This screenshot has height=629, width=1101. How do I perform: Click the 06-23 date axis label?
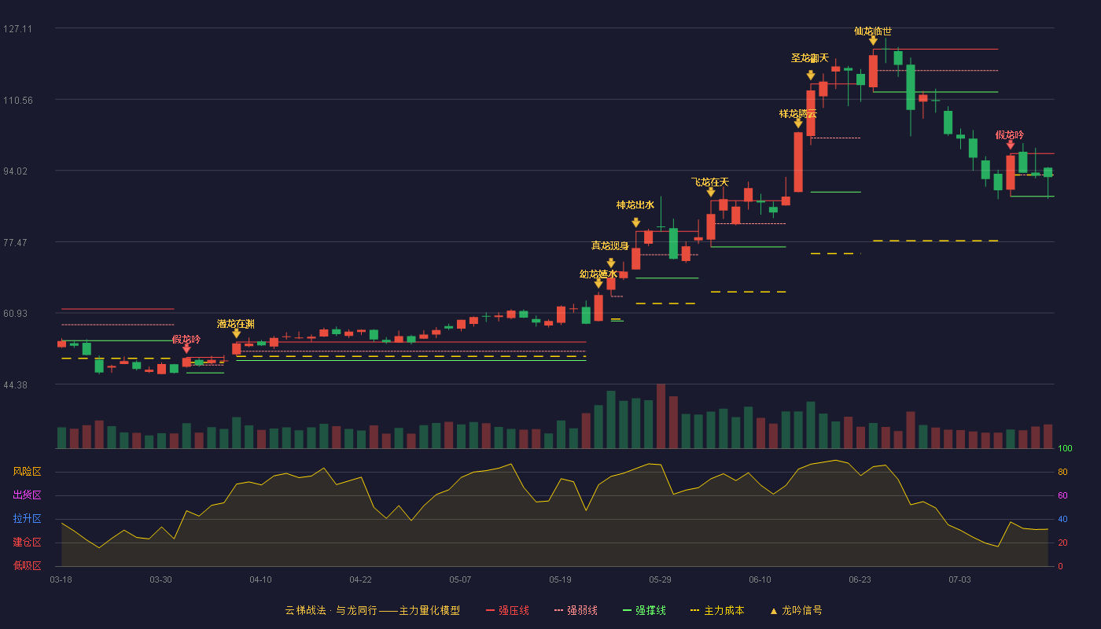point(860,579)
